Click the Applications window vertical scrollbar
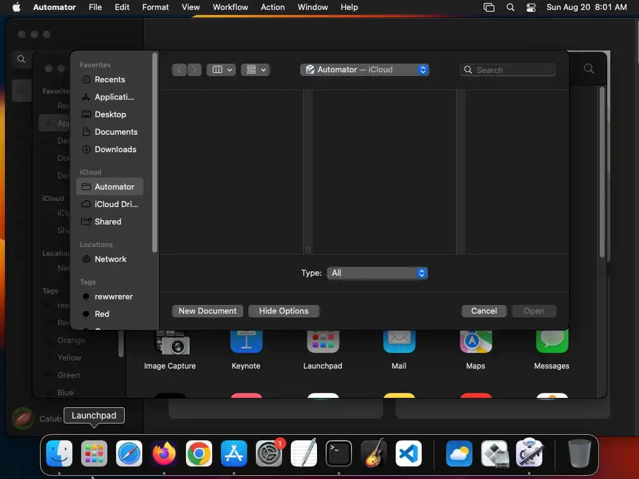 coord(602,172)
